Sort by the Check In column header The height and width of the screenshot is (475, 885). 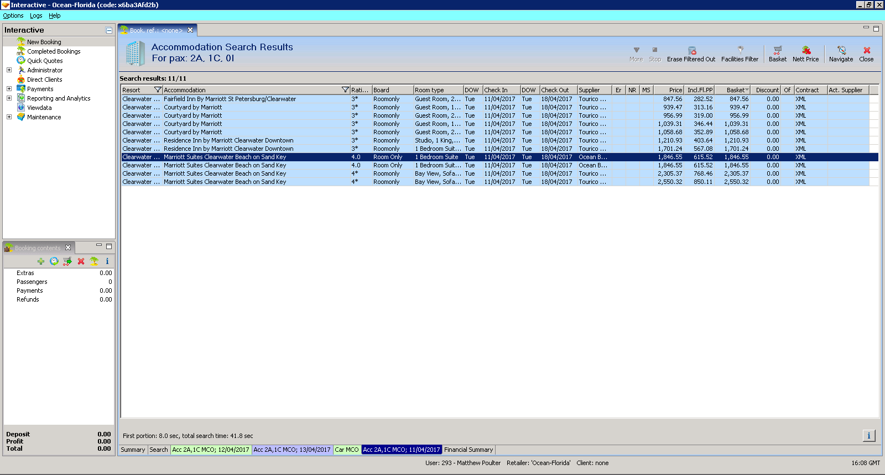point(502,90)
